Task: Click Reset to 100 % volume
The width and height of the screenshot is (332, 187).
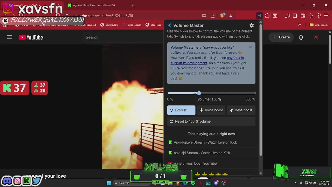Action: click(211, 121)
